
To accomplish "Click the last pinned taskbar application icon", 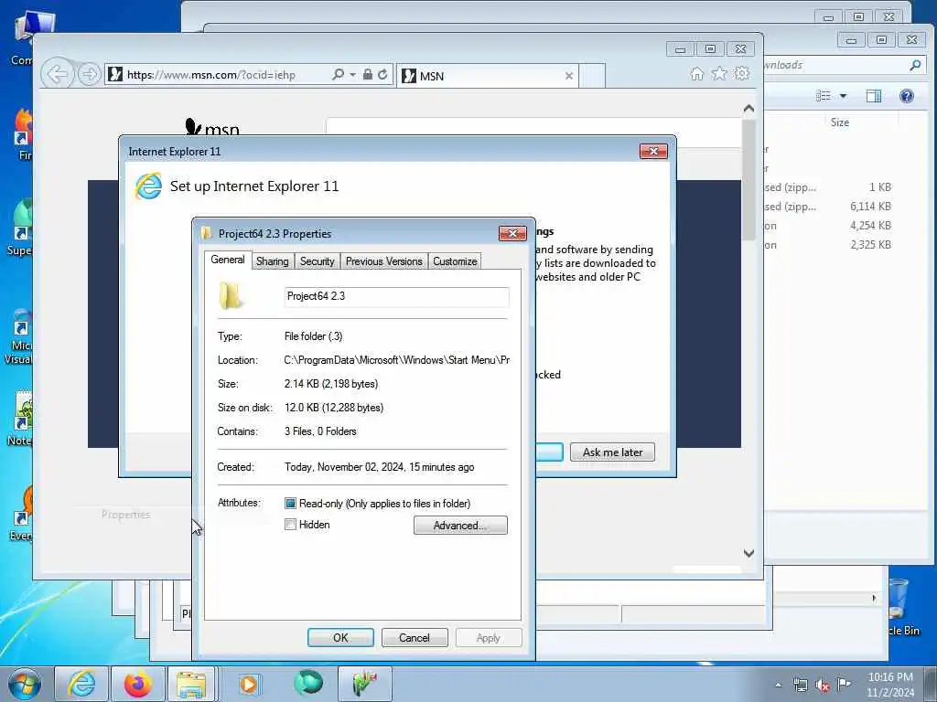I will [364, 684].
